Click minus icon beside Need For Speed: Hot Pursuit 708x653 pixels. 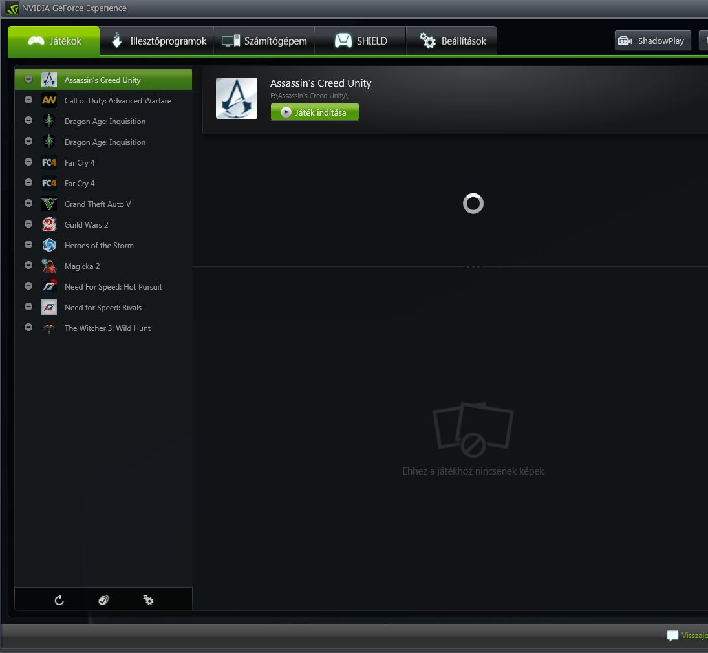28,286
